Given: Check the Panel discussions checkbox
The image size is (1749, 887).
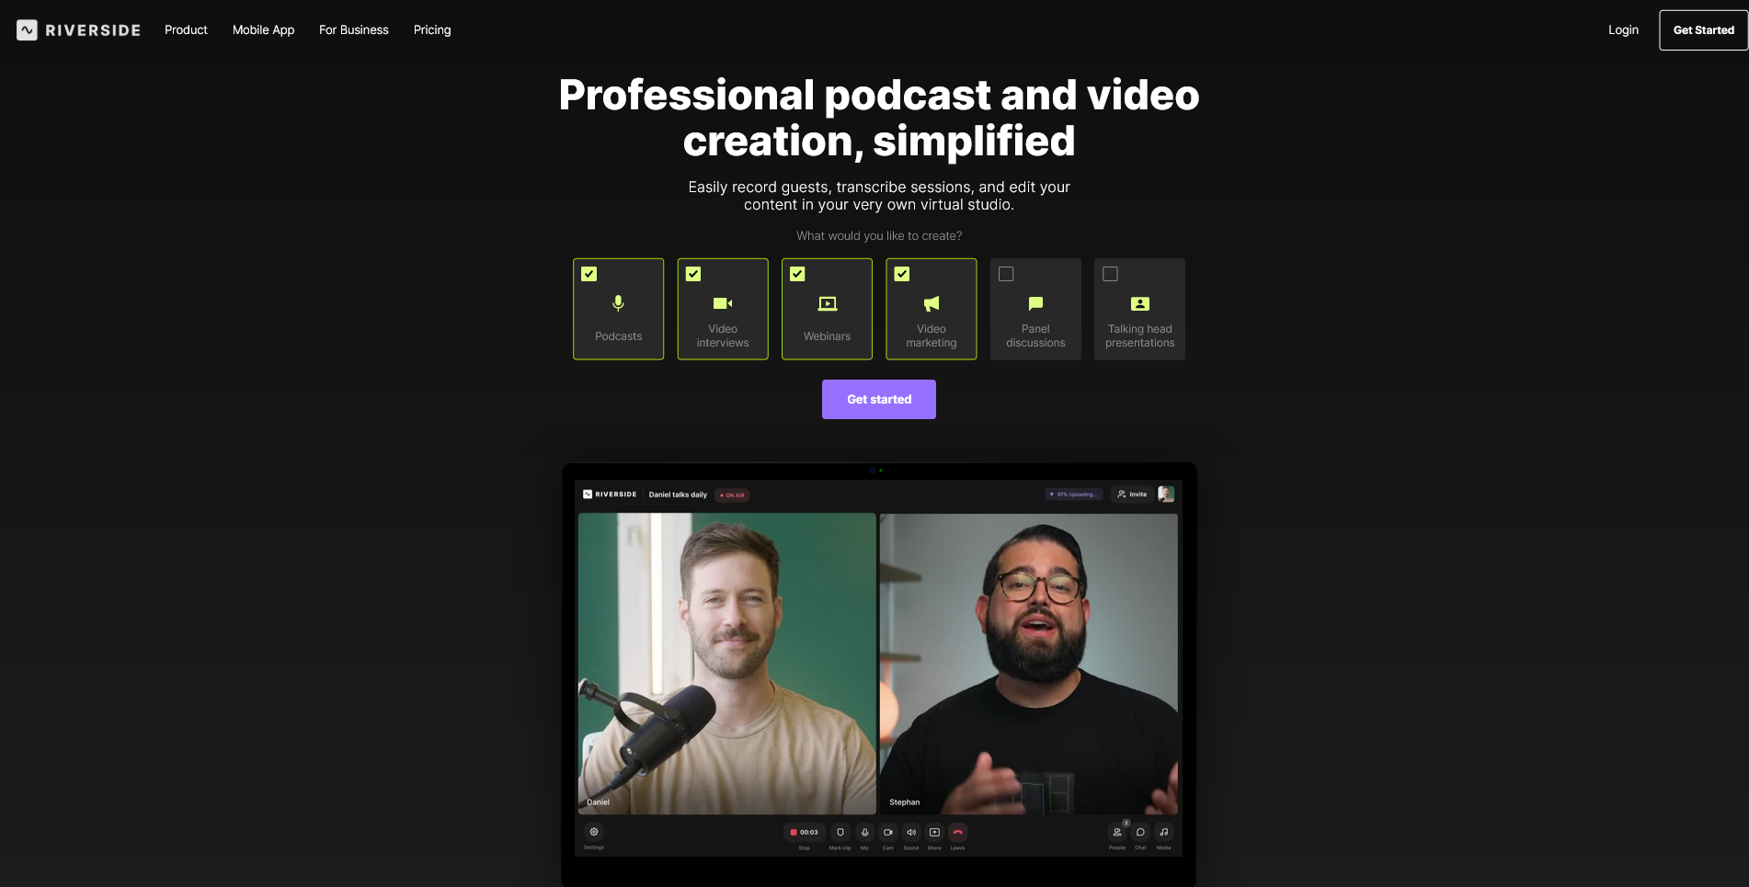Looking at the screenshot, I should pyautogui.click(x=1006, y=274).
